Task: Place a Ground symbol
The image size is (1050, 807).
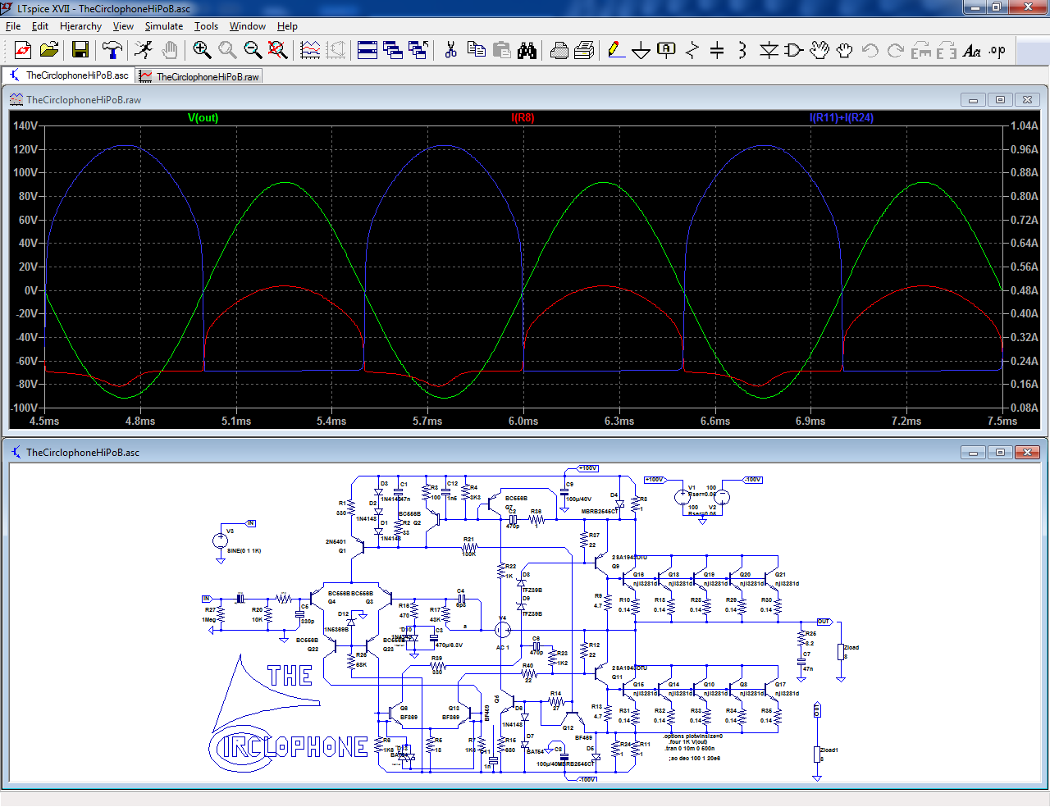Action: coord(641,51)
